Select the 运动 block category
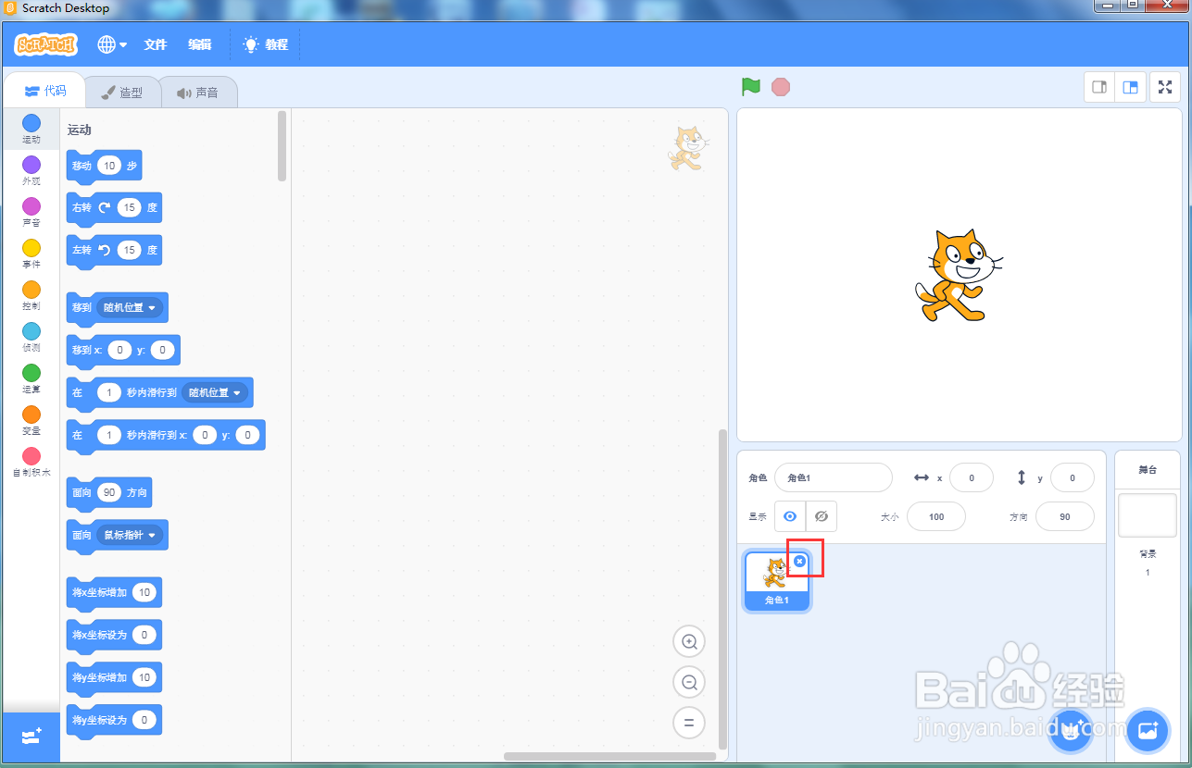 (31, 129)
